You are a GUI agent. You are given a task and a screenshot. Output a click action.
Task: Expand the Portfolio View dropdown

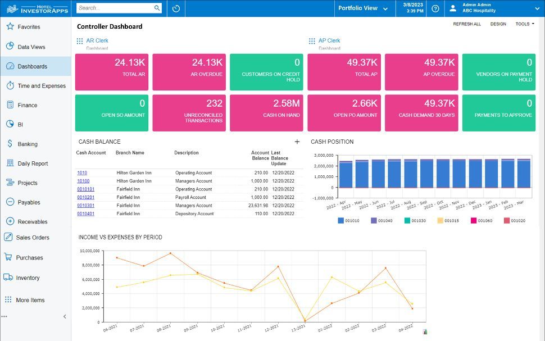tap(362, 8)
